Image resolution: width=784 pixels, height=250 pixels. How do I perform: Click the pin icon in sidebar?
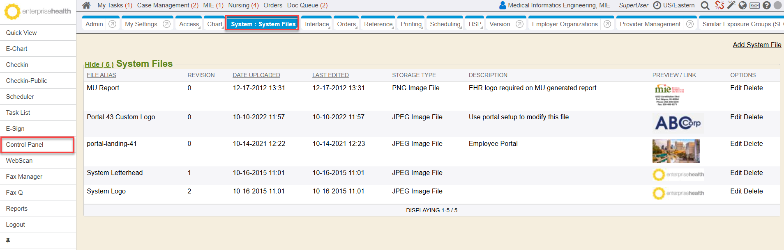pyautogui.click(x=8, y=241)
